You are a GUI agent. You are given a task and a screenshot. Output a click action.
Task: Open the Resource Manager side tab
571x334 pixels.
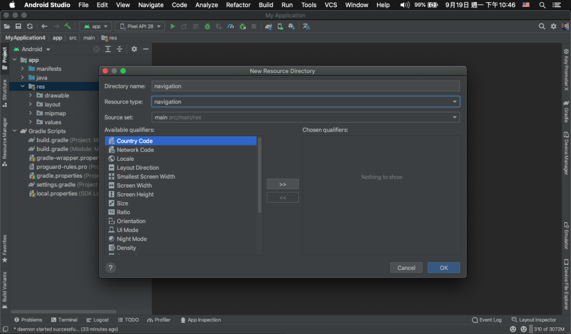(x=4, y=142)
